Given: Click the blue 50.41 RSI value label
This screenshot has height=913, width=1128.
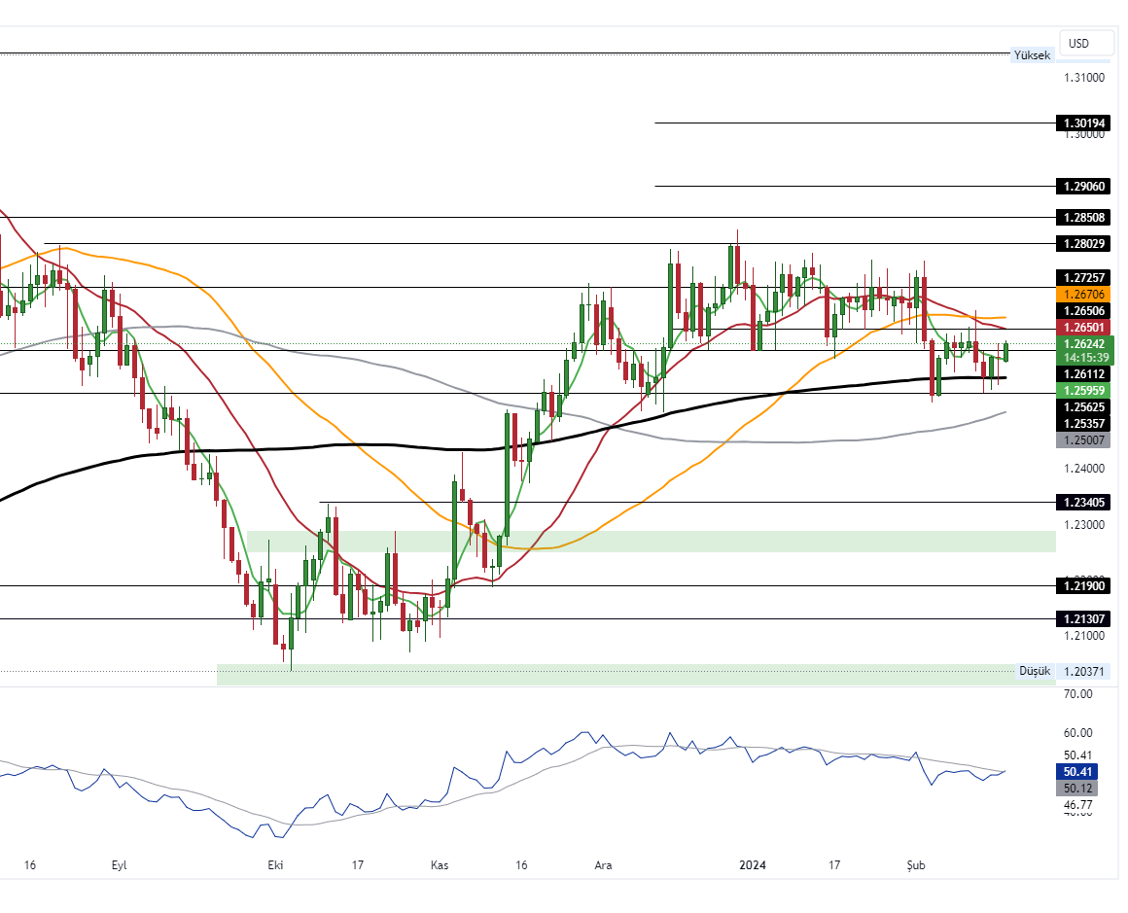Looking at the screenshot, I should pos(1077,772).
